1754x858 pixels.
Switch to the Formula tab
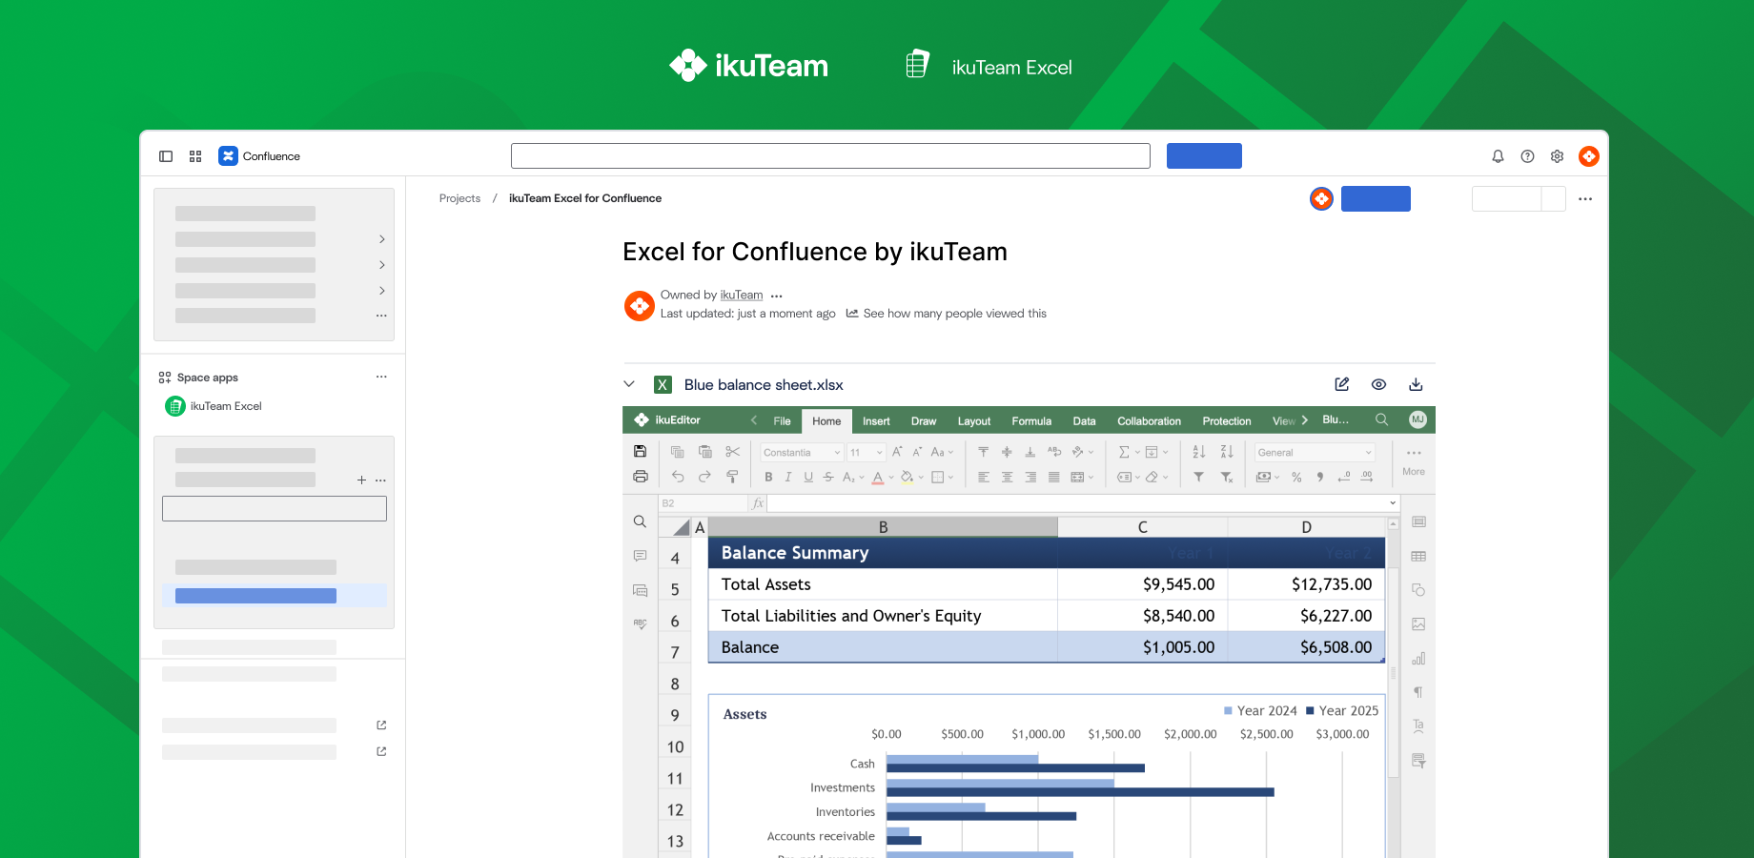pos(1030,420)
